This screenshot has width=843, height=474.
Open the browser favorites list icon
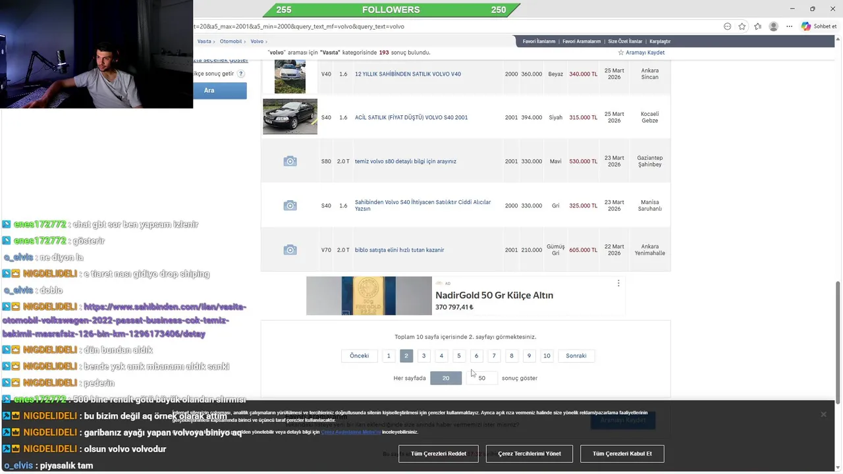pyautogui.click(x=758, y=26)
